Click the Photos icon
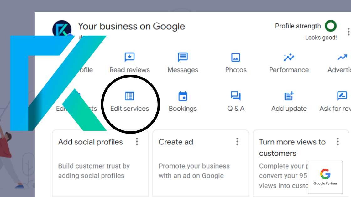This screenshot has height=197, width=351. 236,57
